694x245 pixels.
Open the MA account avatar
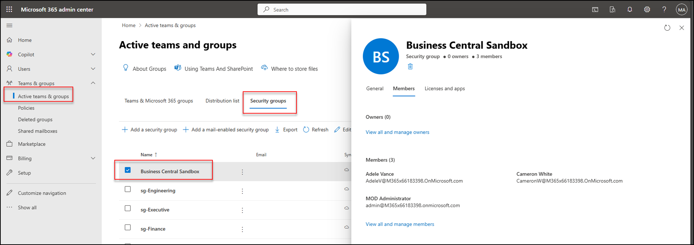click(x=682, y=10)
